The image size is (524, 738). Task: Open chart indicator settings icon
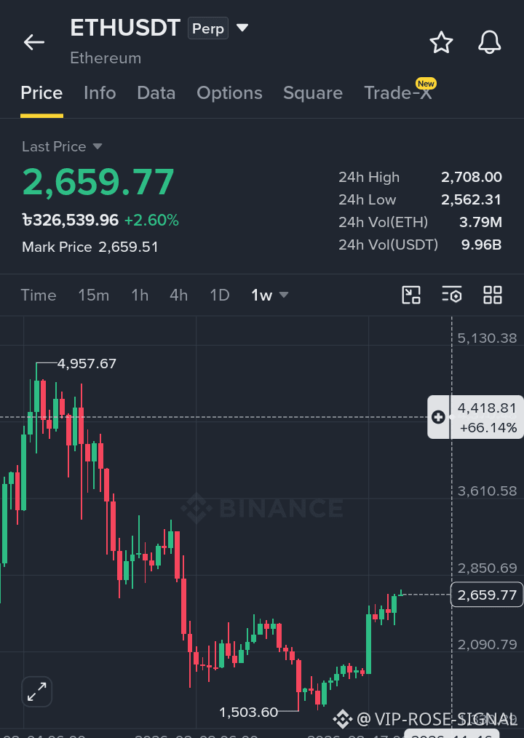pyautogui.click(x=452, y=295)
